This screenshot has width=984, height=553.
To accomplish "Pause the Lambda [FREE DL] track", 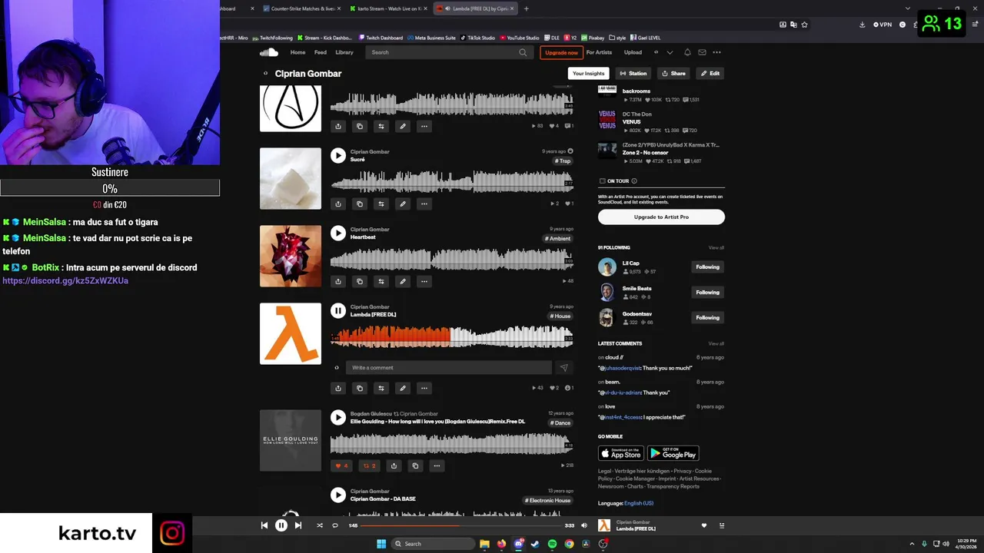I will tap(338, 310).
